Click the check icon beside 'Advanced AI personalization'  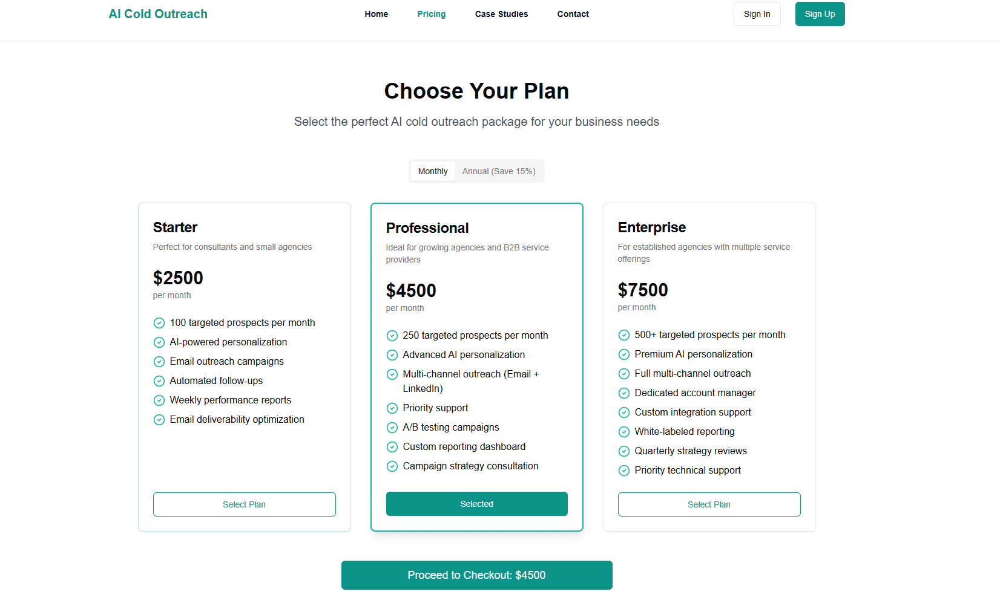pos(392,354)
